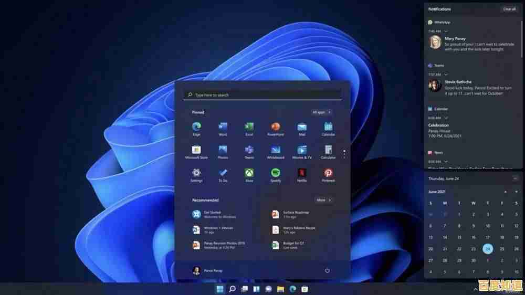
Task: Collapse the calendar panel with chevron button
Action: [x=515, y=178]
